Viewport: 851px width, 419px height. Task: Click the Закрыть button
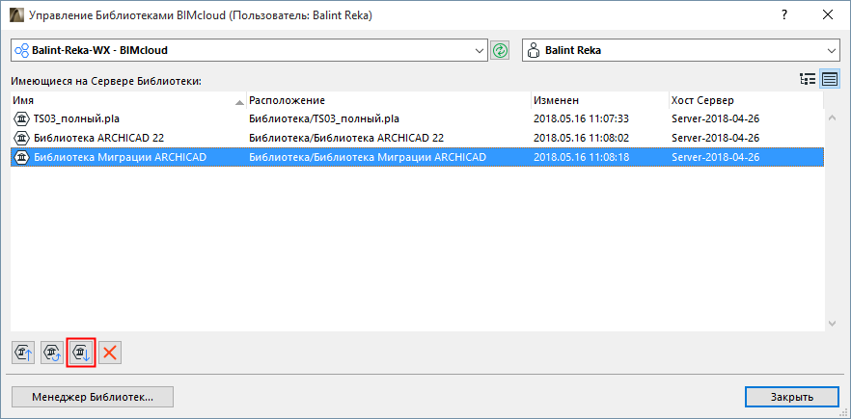point(792,396)
